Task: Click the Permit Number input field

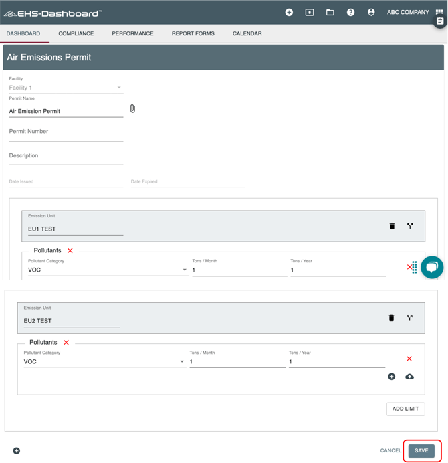Action: point(66,132)
